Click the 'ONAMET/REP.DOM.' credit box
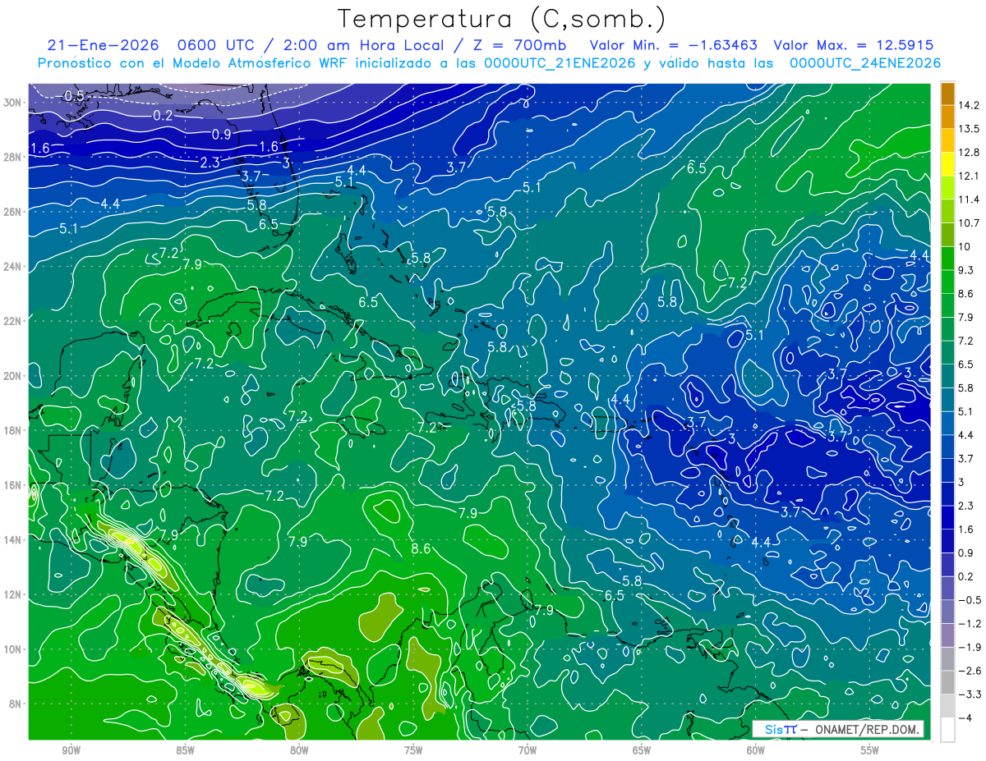 (x=837, y=729)
